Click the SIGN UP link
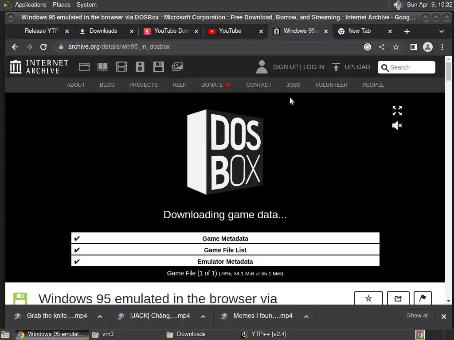 point(285,67)
